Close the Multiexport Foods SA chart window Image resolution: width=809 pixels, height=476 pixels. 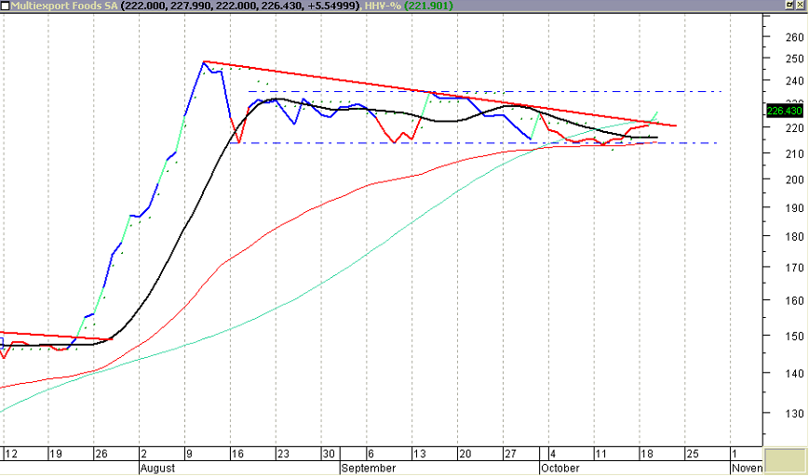pyautogui.click(x=801, y=6)
